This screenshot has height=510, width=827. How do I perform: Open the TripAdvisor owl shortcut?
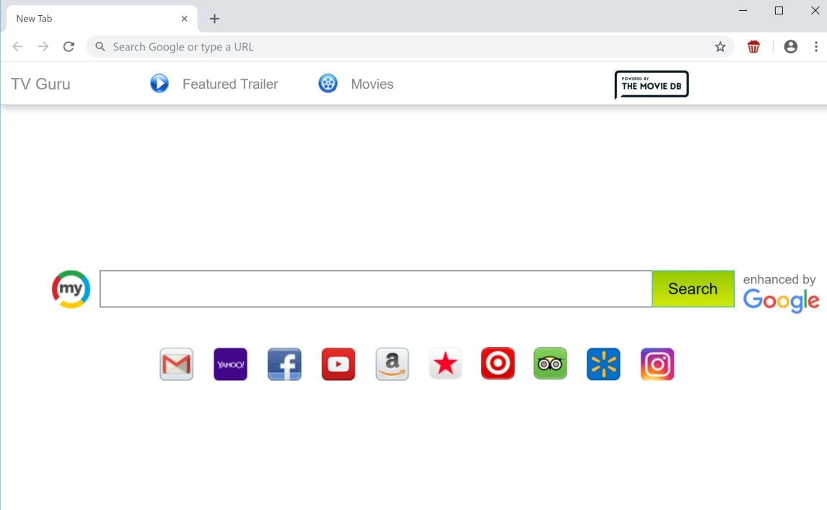point(550,364)
